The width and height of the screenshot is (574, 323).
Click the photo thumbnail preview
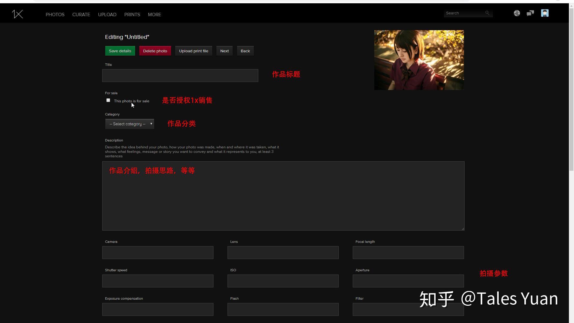[x=419, y=60]
